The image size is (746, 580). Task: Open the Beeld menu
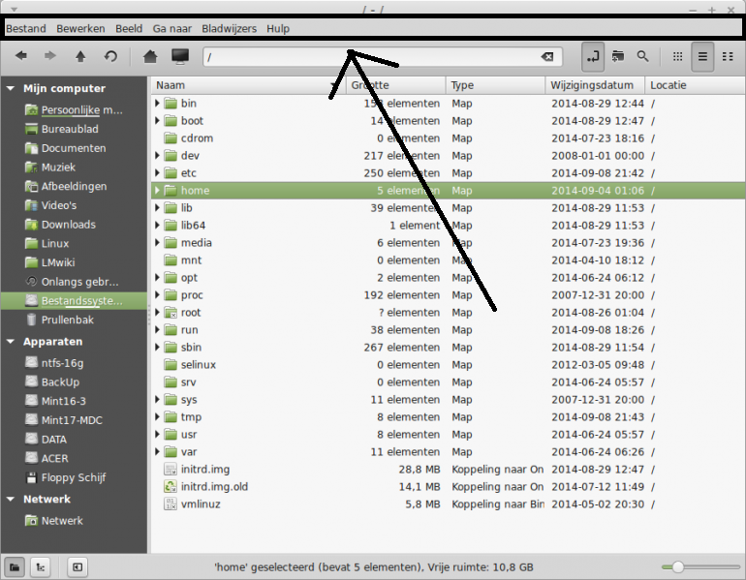tap(129, 28)
